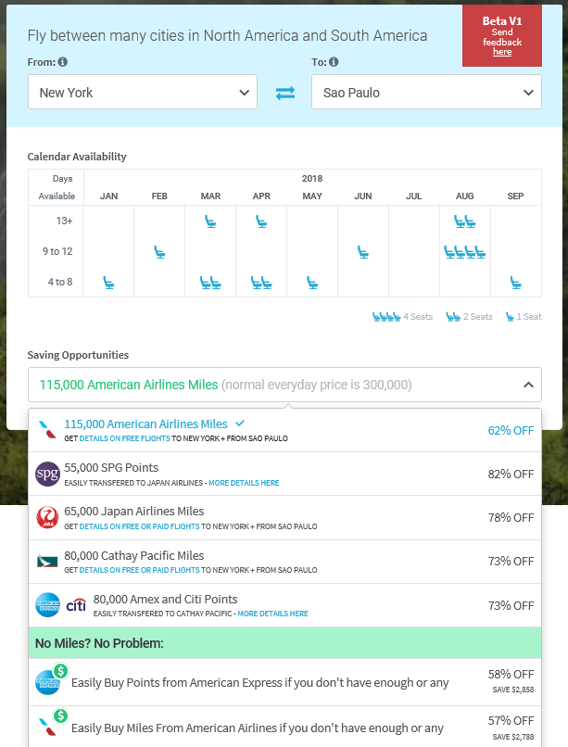Click the Beta V1 send feedback here link

click(x=502, y=52)
